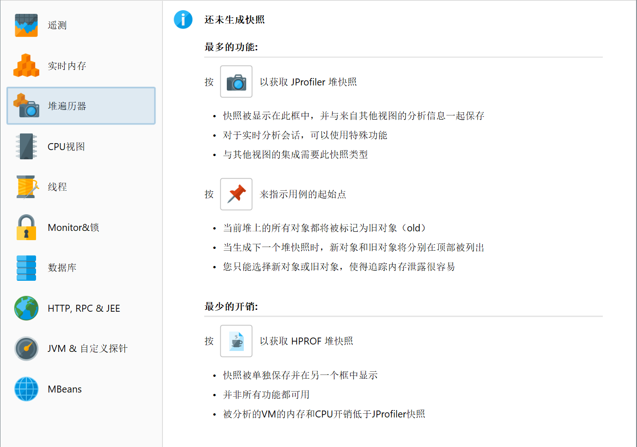Screen dimensions: 637x447
Task: Switch to the CPU视图 section
Action: click(81, 146)
